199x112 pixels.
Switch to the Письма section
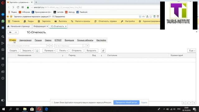[38, 40]
